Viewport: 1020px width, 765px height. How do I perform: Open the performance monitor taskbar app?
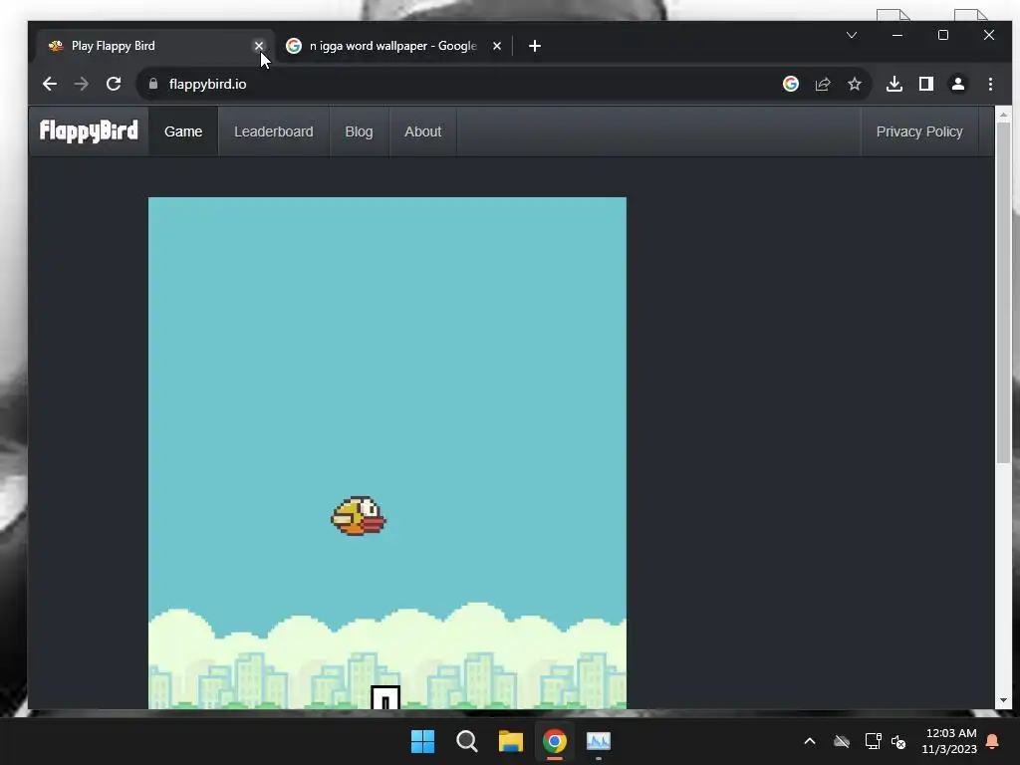599,741
